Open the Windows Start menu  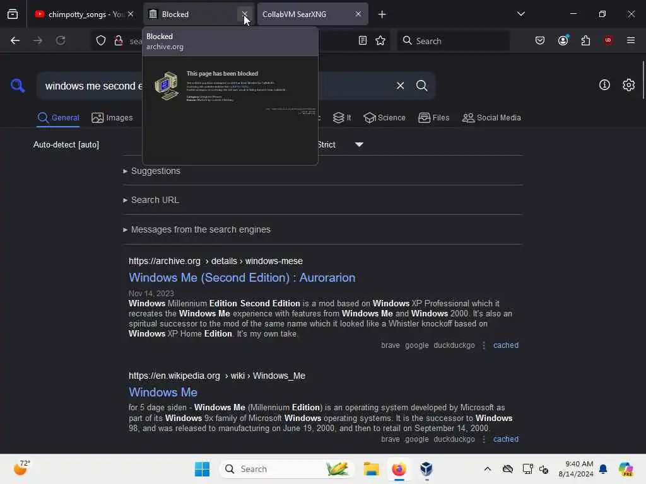202,469
